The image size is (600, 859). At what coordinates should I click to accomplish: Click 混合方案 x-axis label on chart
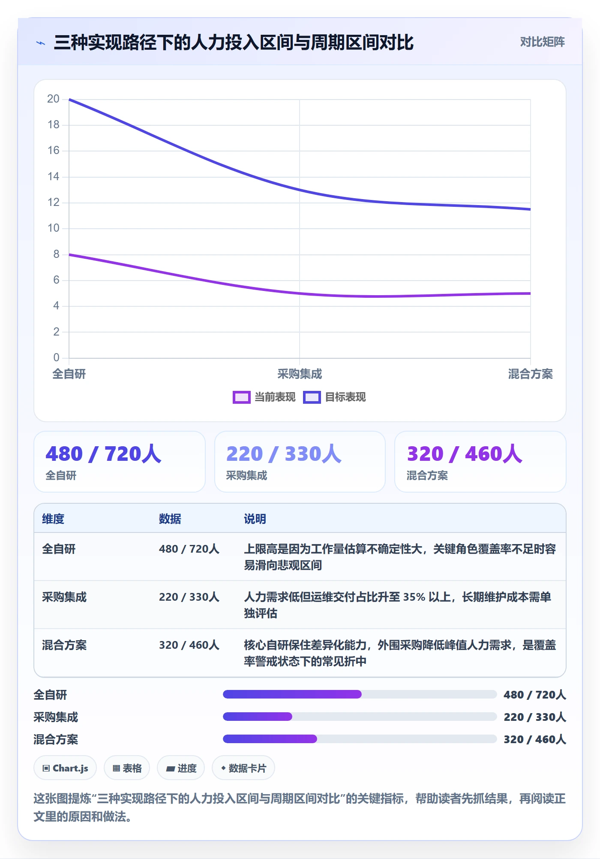click(531, 374)
